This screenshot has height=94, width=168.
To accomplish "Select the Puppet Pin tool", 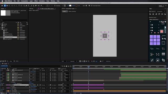I will [41, 5].
